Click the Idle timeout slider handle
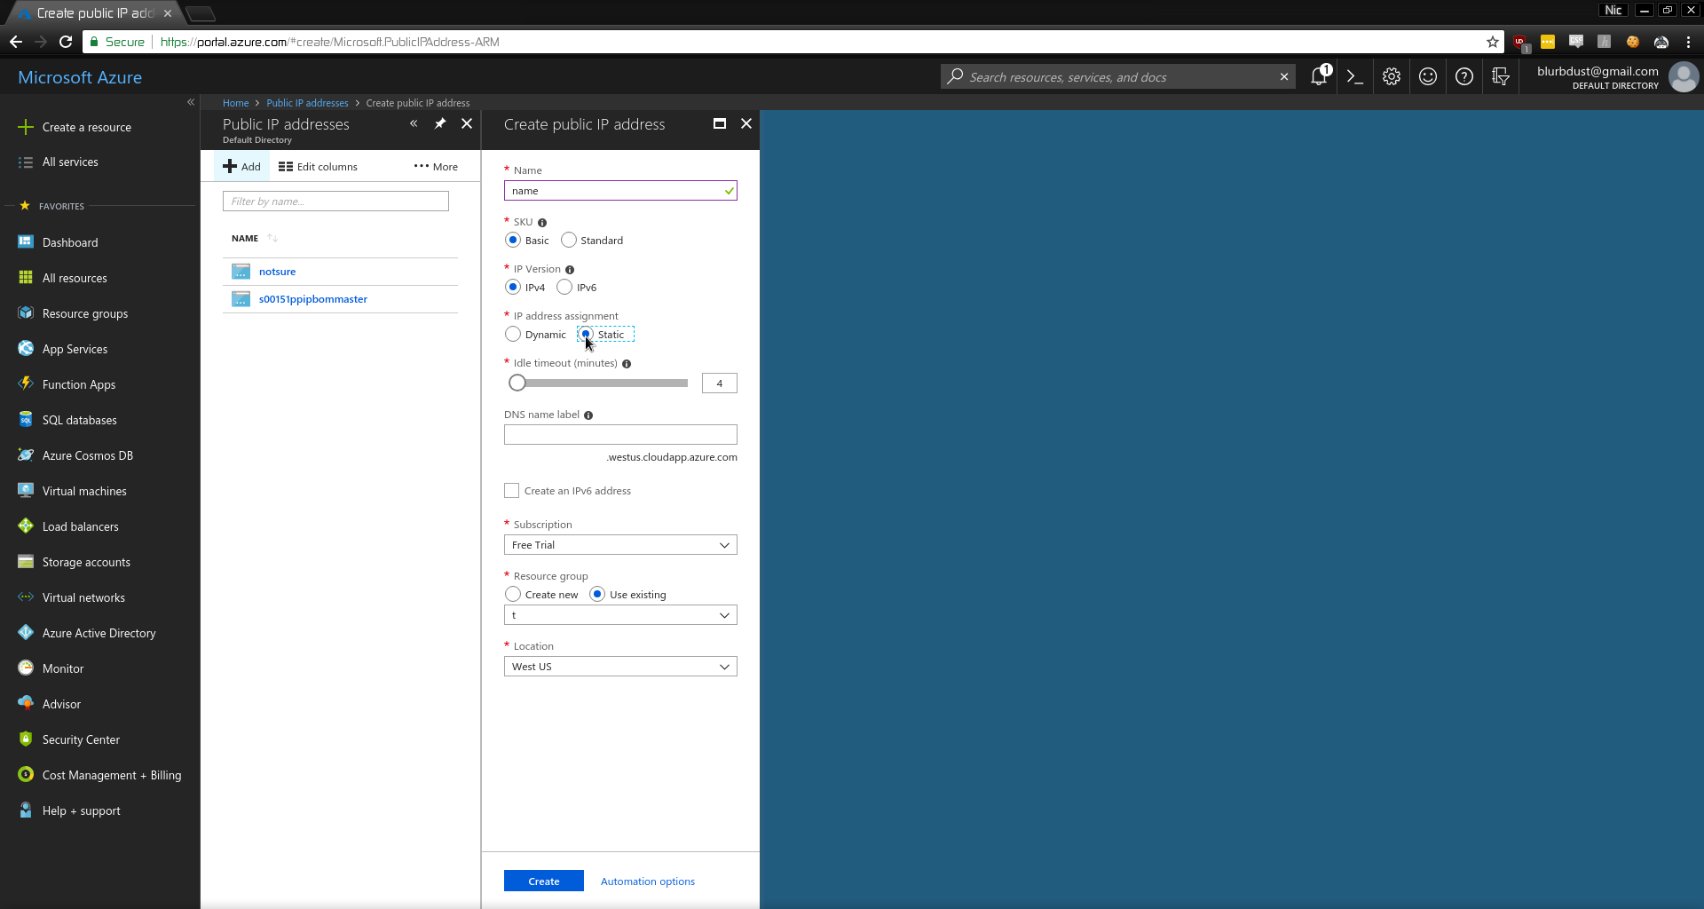Image resolution: width=1704 pixels, height=909 pixels. pyautogui.click(x=517, y=383)
